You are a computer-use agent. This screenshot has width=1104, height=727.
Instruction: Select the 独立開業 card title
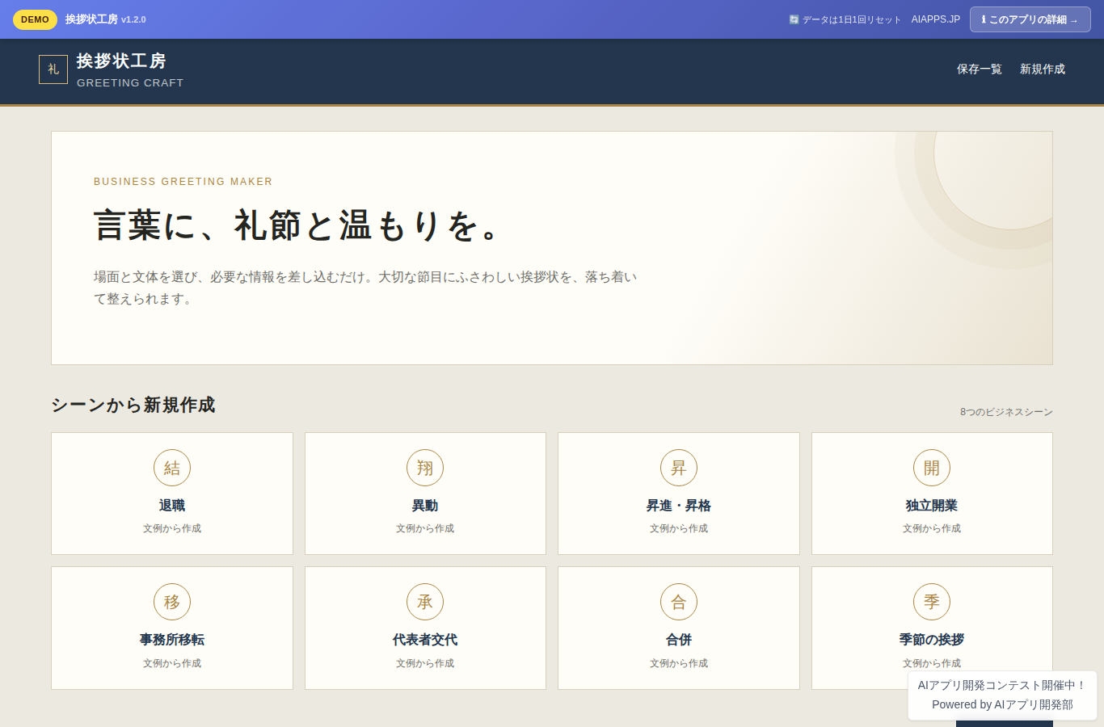point(932,506)
